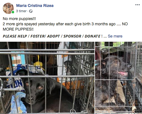This screenshot has height=114, width=142.
Task: Click the light blue blanket in the left photo
Action: pos(19,102)
